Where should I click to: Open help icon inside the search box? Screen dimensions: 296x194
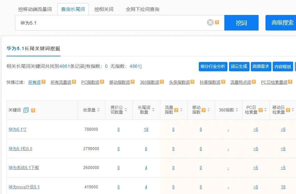(217, 22)
